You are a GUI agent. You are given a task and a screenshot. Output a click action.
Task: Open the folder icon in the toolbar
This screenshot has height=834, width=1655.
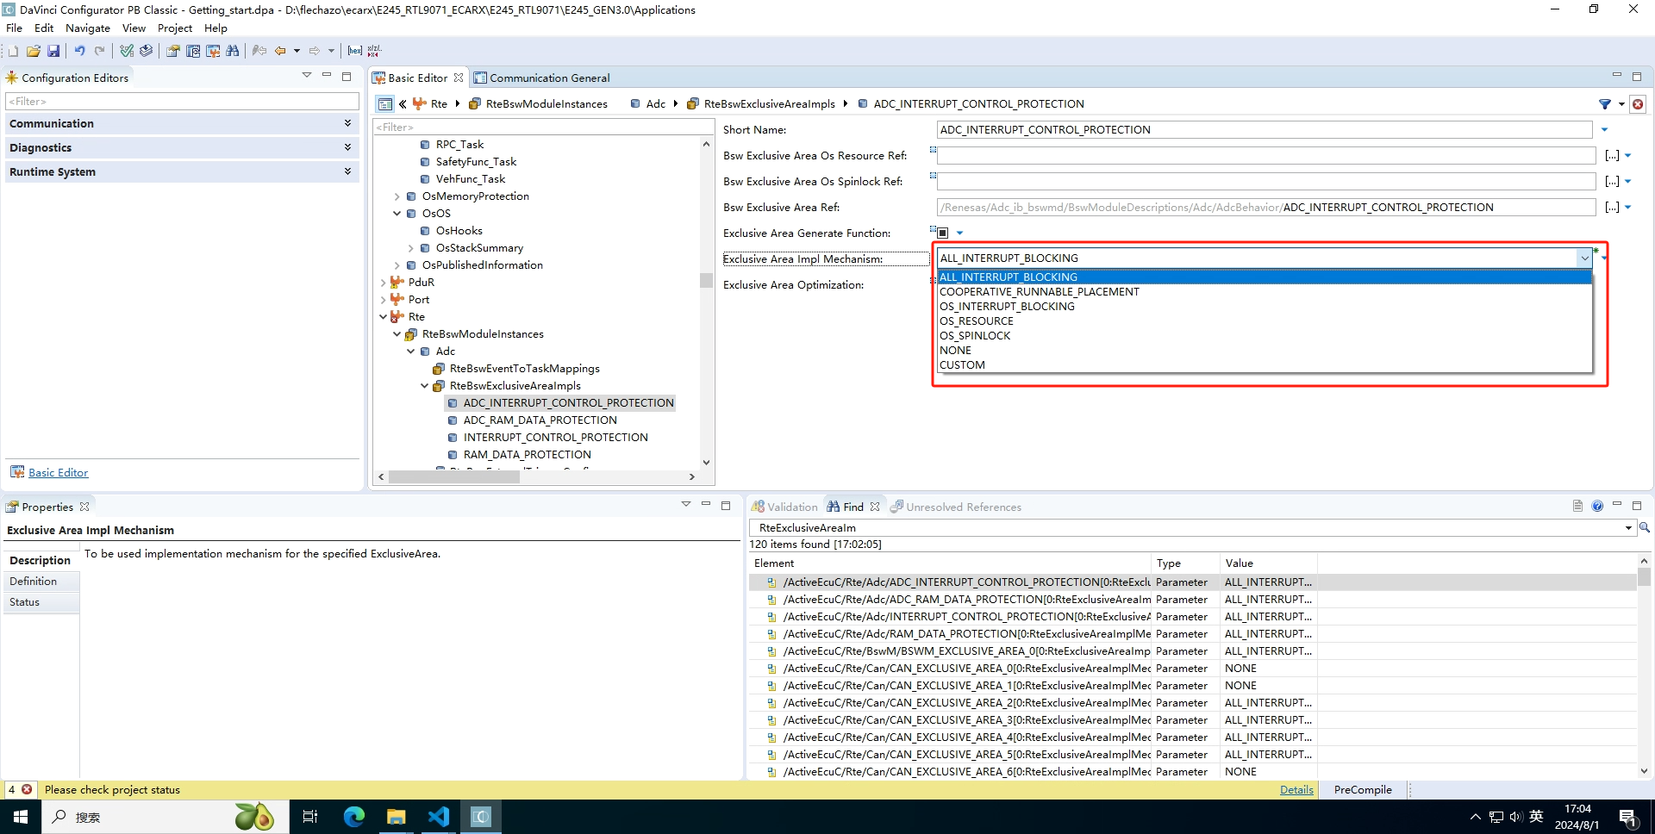pyautogui.click(x=34, y=52)
